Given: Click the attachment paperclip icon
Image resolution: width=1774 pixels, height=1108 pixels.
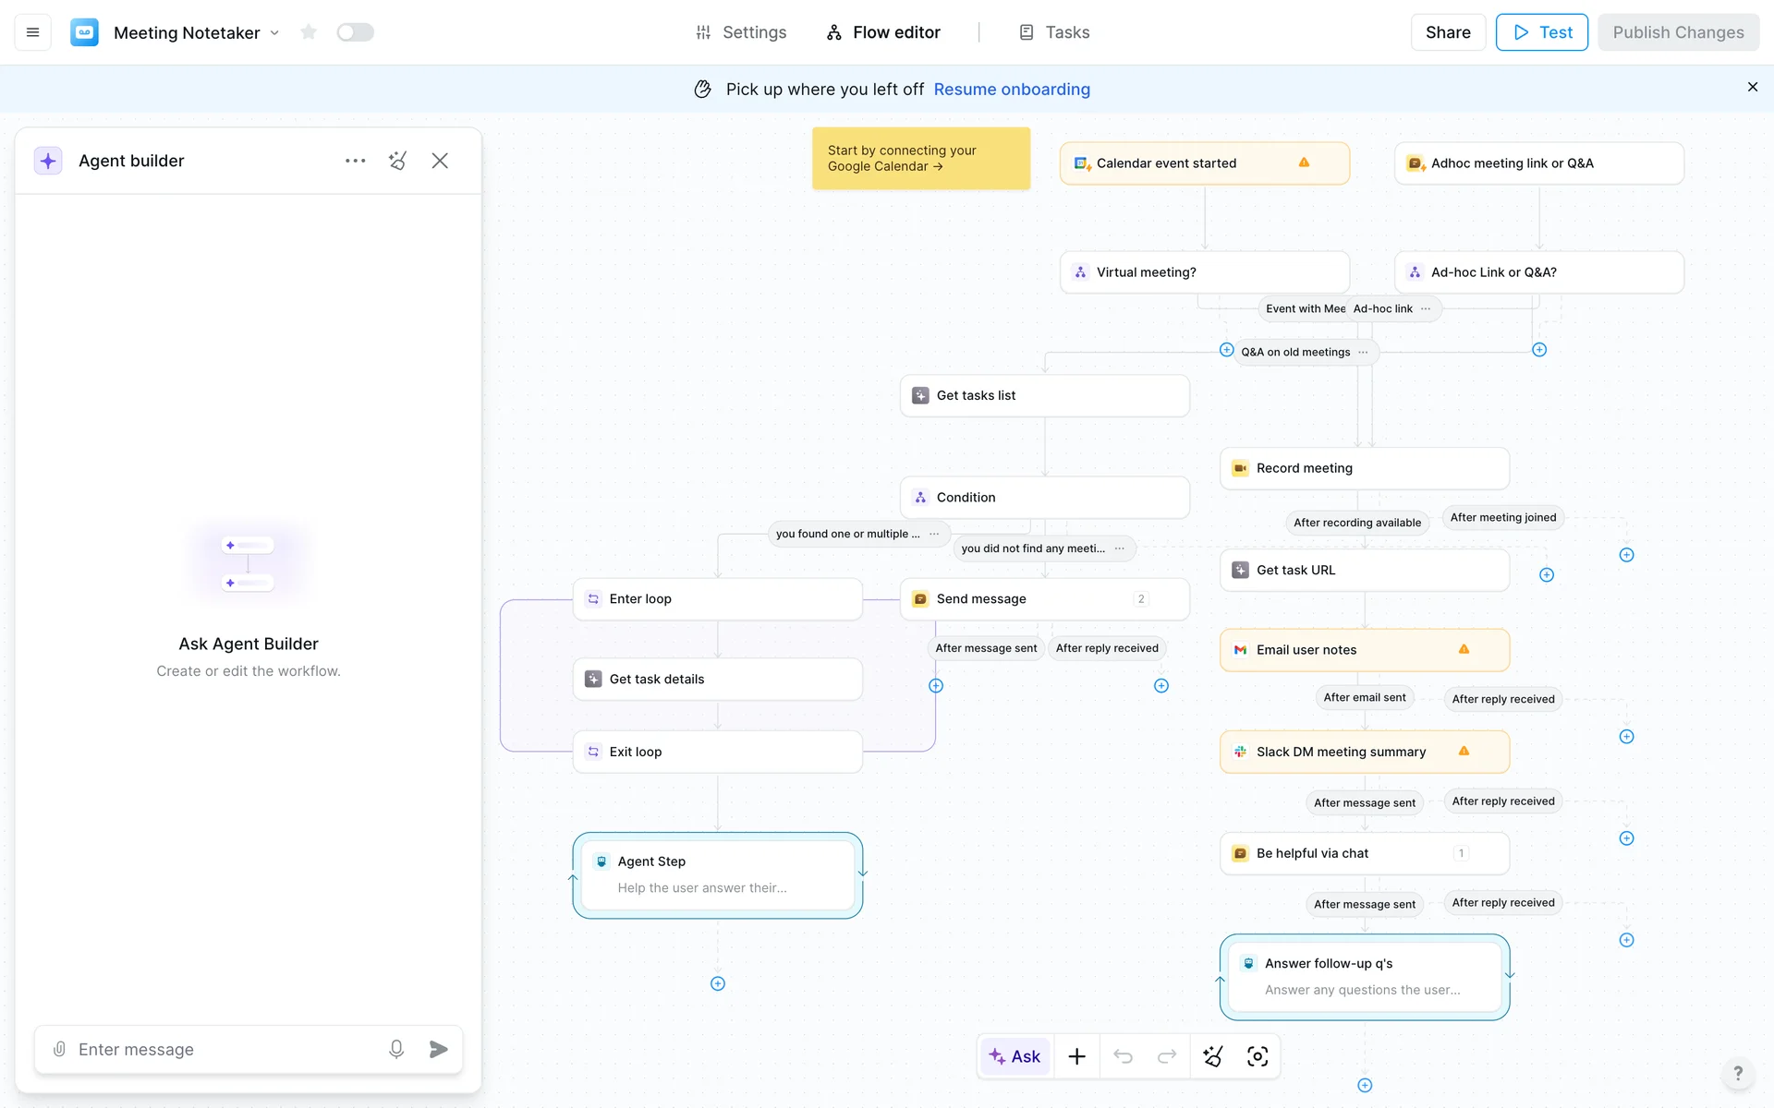Looking at the screenshot, I should click(x=59, y=1049).
